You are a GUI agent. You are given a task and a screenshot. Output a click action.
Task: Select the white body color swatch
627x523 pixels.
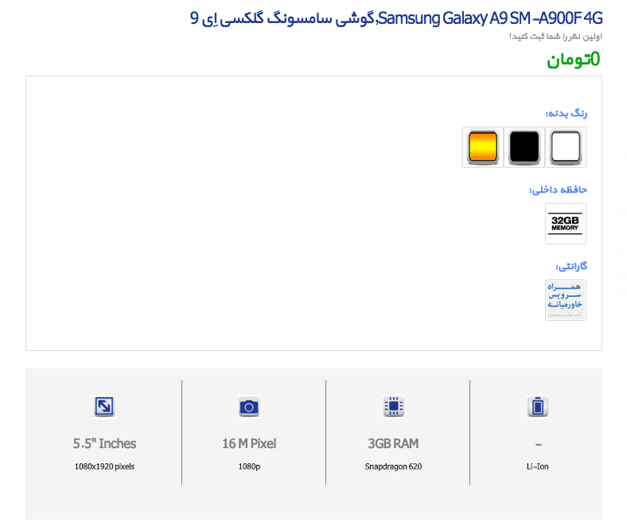point(566,146)
